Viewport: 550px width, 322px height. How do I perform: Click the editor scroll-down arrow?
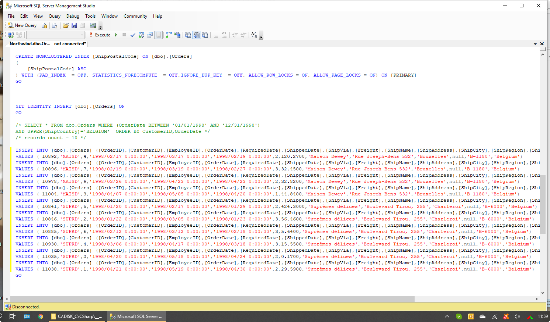pyautogui.click(x=543, y=293)
